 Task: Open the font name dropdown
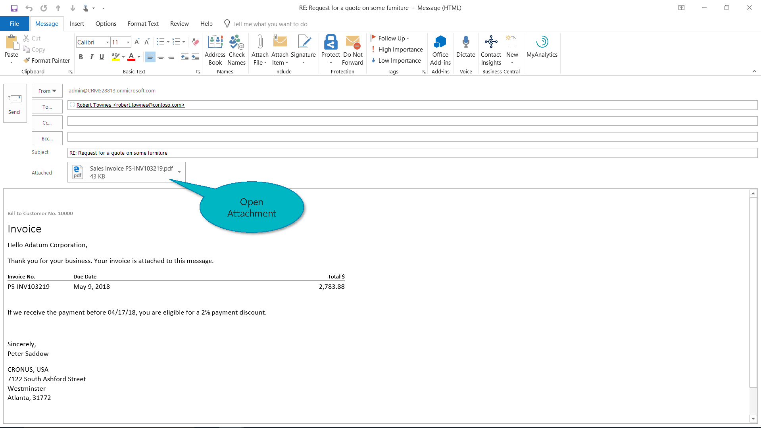click(x=107, y=42)
